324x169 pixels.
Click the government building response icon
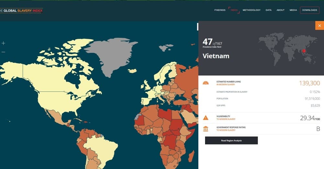click(206, 129)
